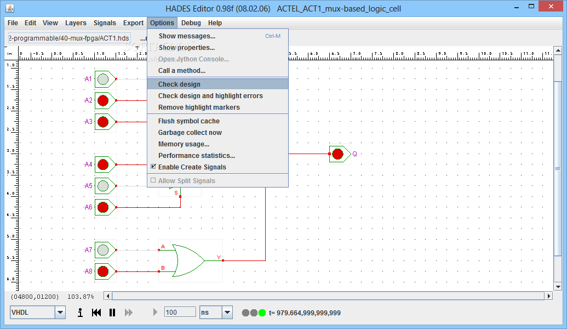Click the simulator info icon
Screen dimensions: 567x329
pyautogui.click(x=80, y=313)
